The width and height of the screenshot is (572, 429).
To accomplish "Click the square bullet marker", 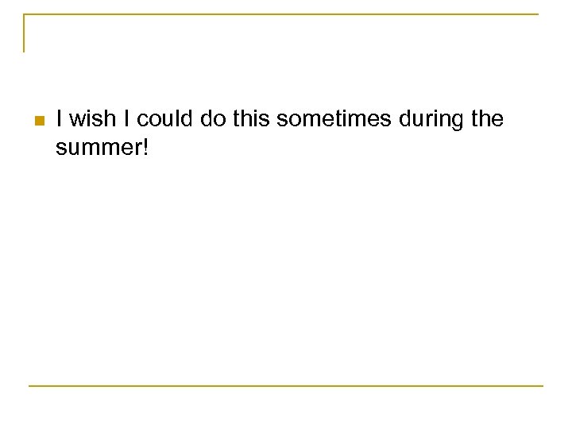I will tap(37, 122).
